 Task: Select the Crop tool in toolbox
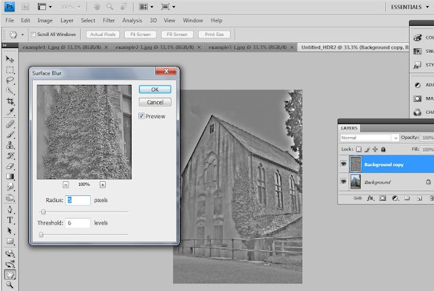(10, 101)
